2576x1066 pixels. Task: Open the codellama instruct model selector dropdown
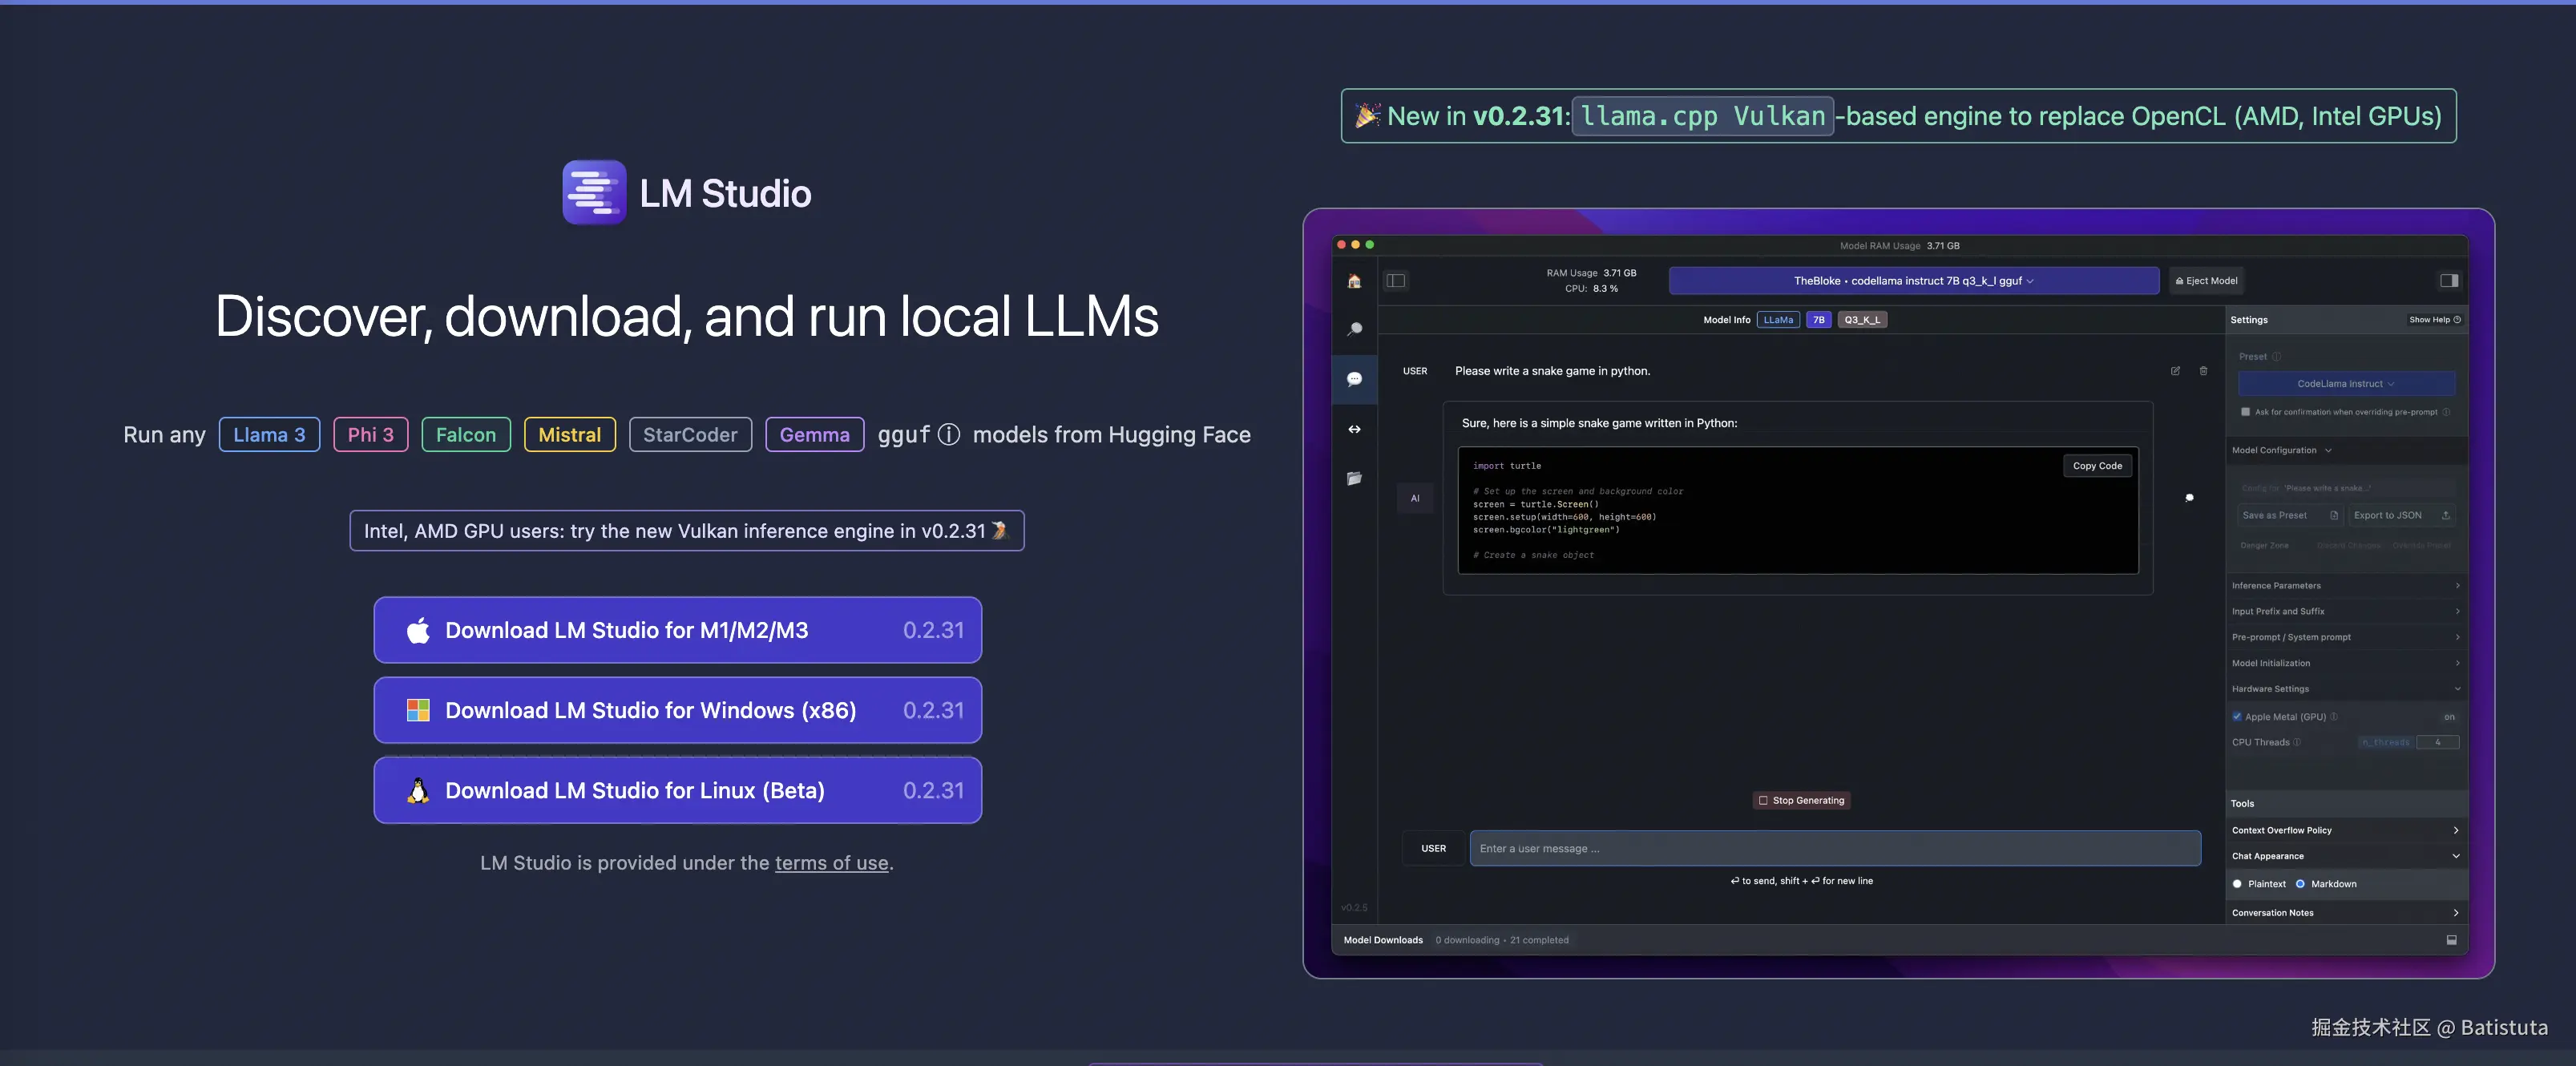(1913, 281)
